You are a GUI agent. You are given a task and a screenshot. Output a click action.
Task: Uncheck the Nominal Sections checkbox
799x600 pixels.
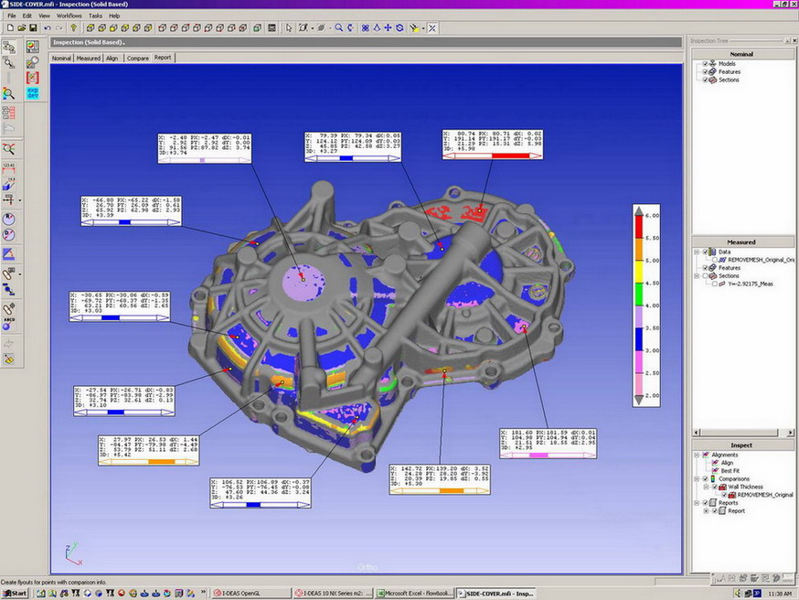click(x=705, y=80)
